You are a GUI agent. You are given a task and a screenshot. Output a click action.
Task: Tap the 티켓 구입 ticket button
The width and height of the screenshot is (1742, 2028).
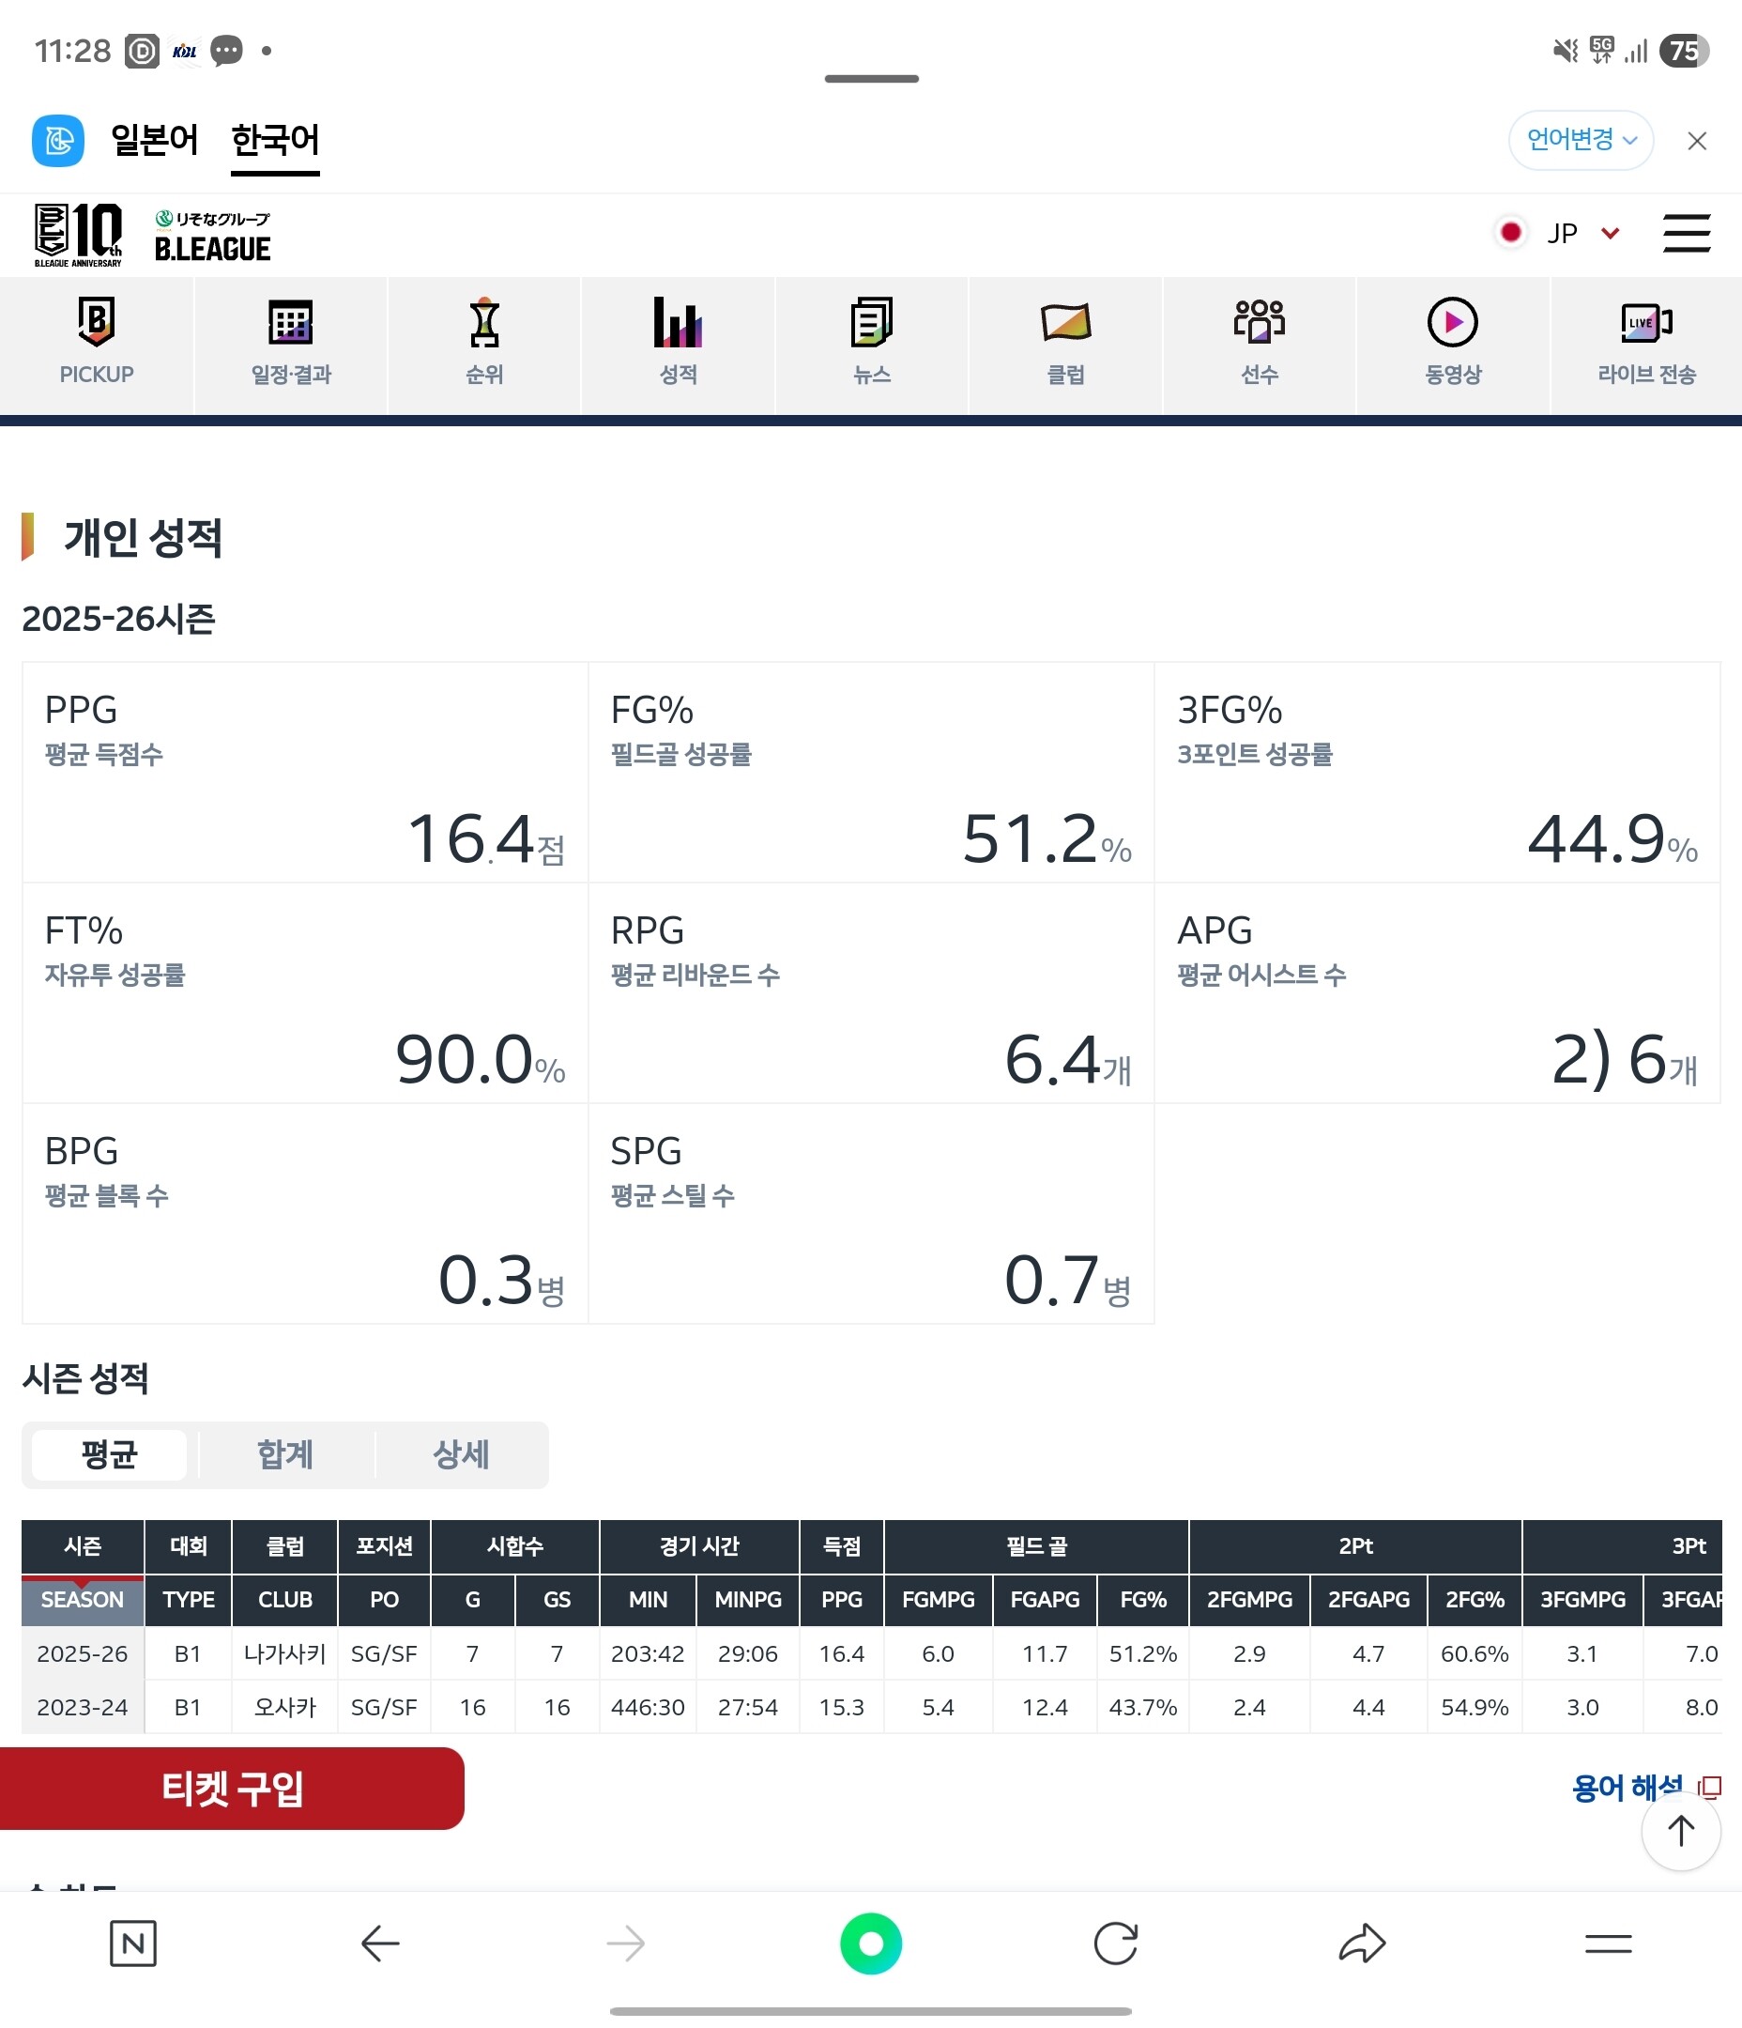[232, 1789]
